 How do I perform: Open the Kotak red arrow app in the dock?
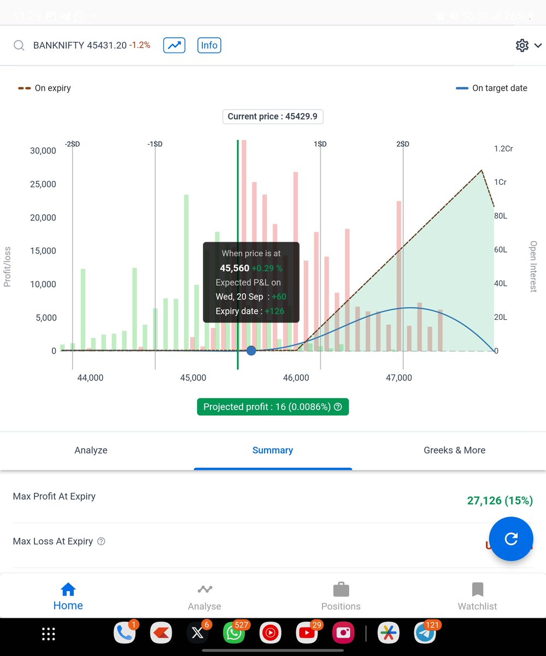(161, 633)
